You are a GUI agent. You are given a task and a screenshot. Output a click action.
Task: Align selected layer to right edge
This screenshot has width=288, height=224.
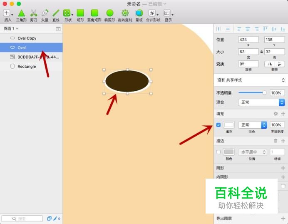coord(257,29)
